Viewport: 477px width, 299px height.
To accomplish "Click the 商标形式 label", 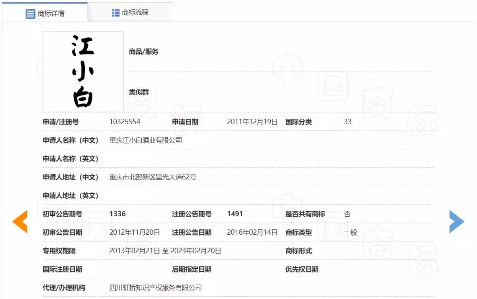I will pyautogui.click(x=299, y=251).
